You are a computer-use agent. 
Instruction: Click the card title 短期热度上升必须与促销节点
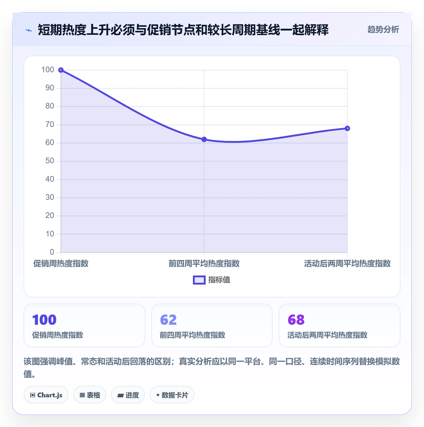point(183,30)
